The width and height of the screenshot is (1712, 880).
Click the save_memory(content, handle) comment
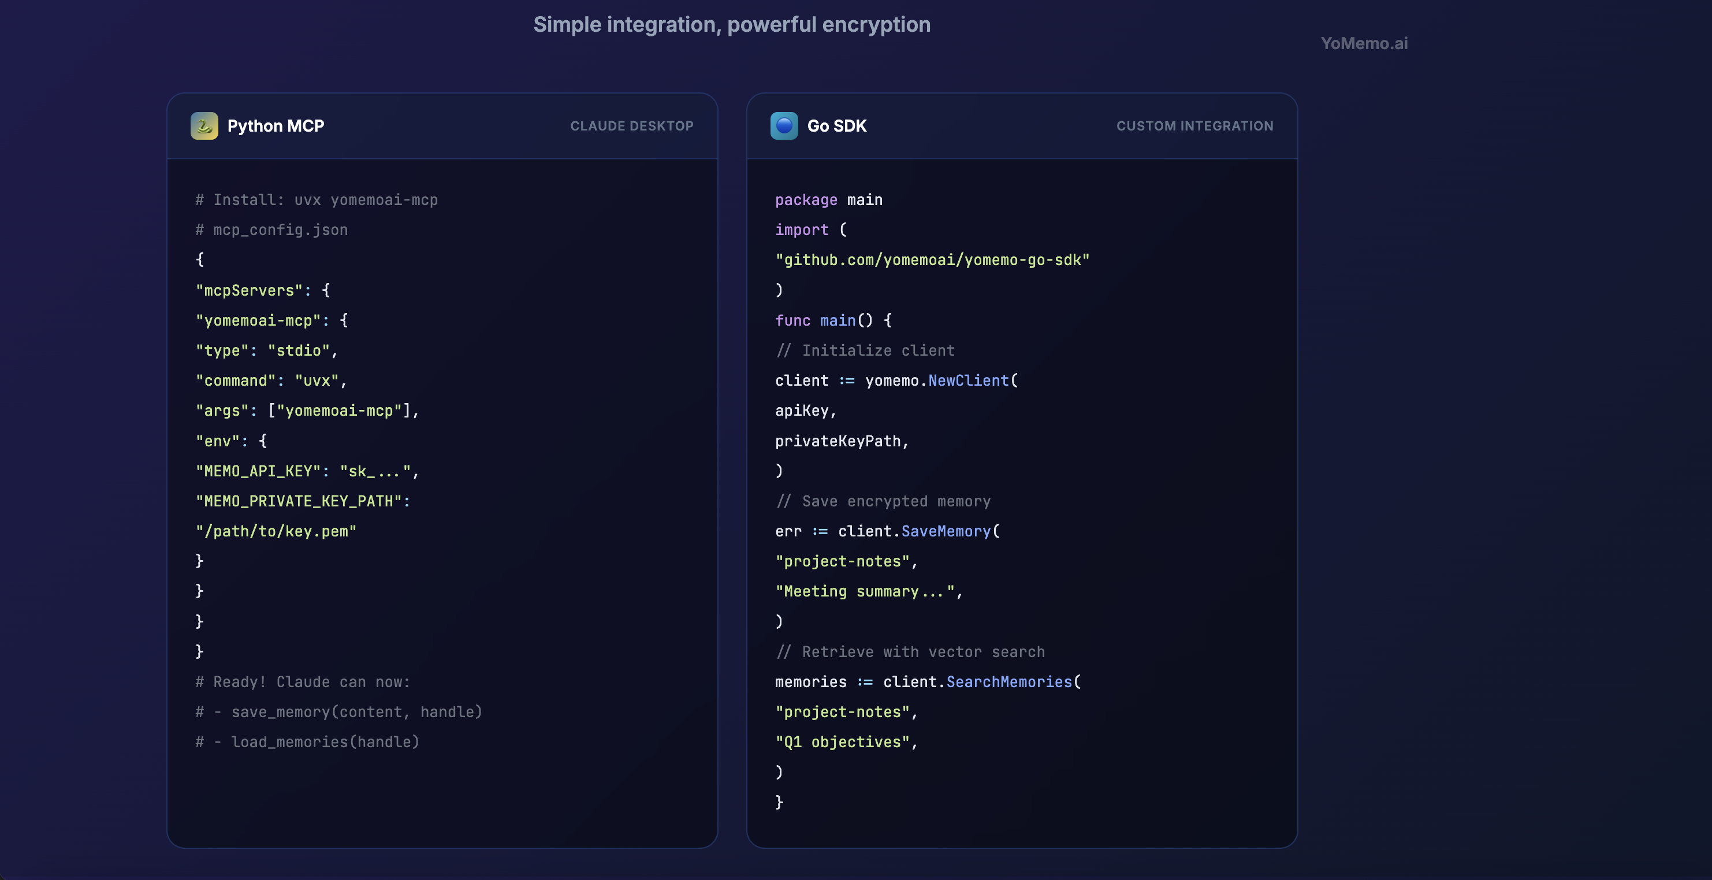click(356, 712)
